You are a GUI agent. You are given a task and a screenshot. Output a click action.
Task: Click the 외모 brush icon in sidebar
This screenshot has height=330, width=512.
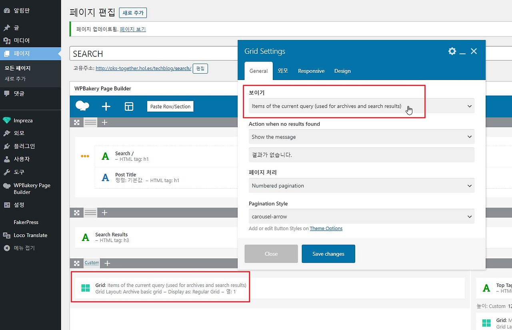point(7,133)
